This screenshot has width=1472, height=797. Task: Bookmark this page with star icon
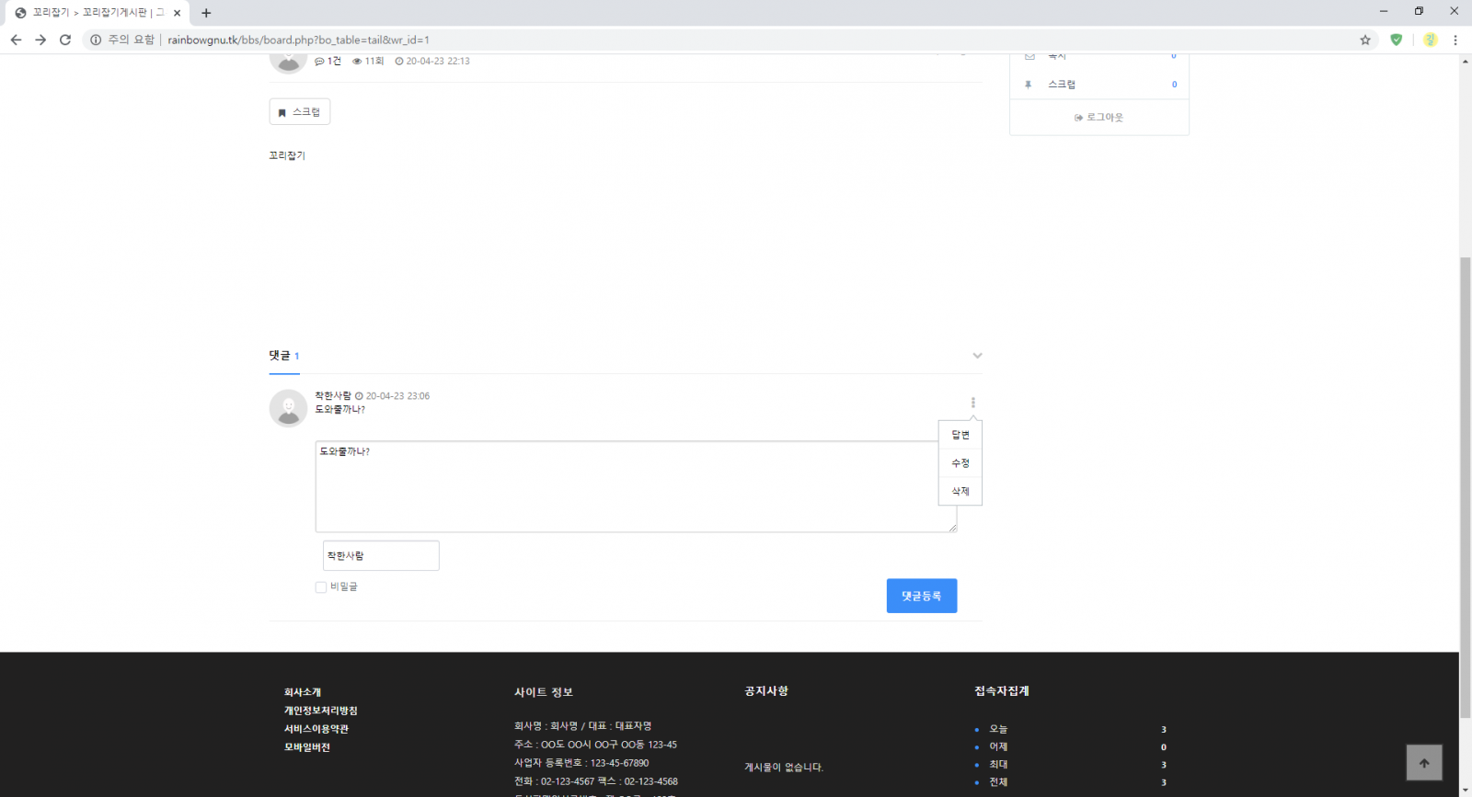pyautogui.click(x=1365, y=40)
